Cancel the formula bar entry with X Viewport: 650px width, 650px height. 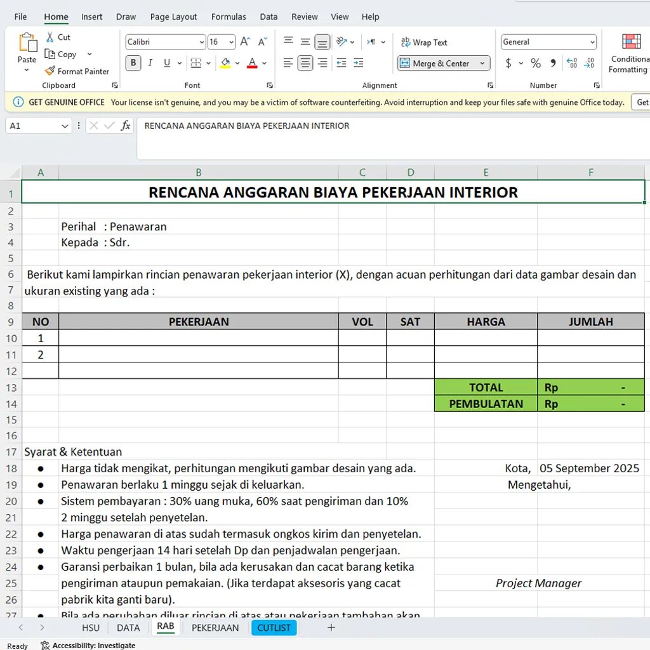[94, 126]
